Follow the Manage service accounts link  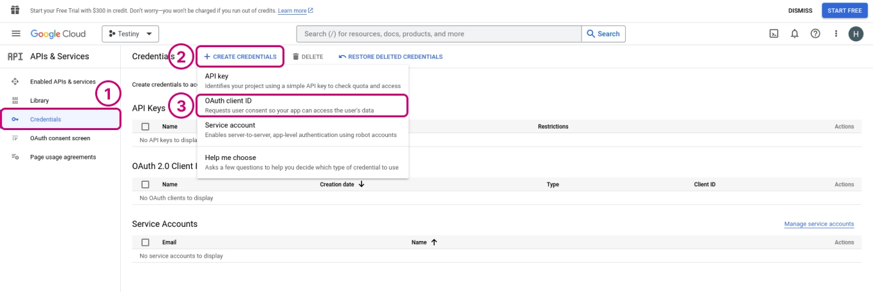819,224
